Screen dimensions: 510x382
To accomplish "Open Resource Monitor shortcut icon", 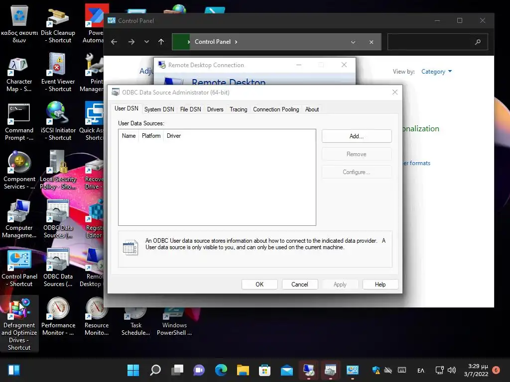I will click(x=97, y=317).
